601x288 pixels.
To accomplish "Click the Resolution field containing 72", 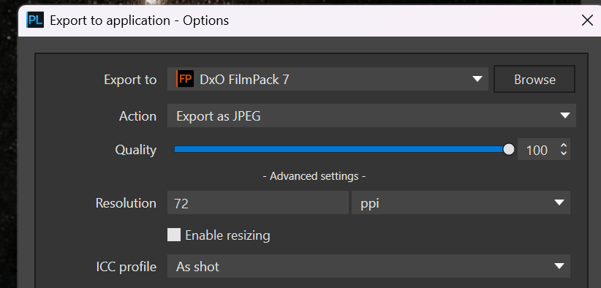I will tap(258, 203).
